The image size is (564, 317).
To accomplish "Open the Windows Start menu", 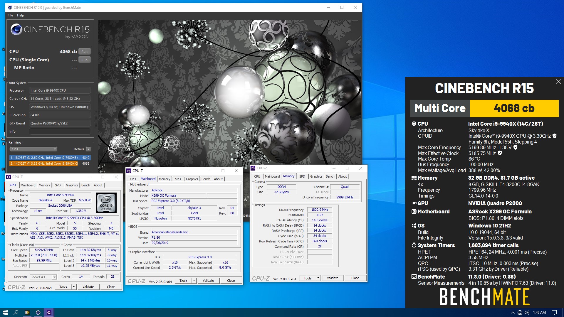I will (5, 313).
